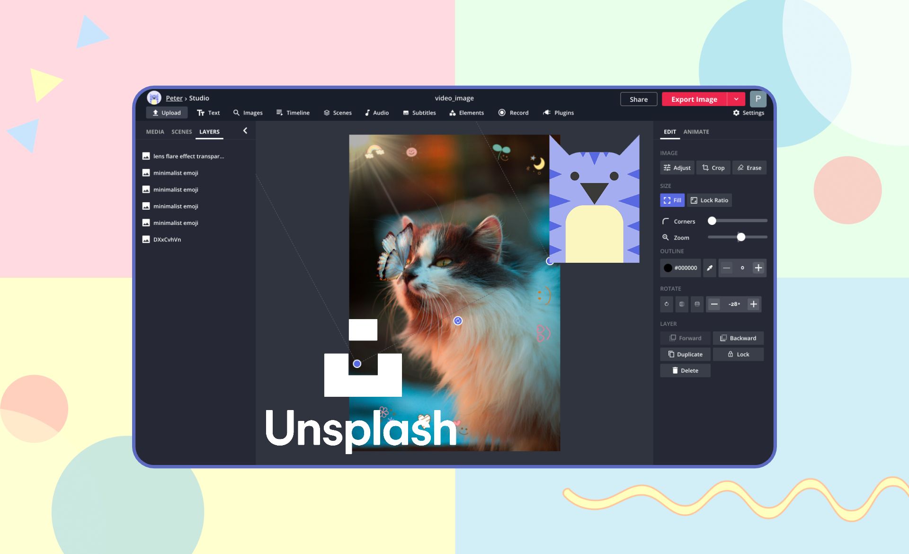Duplicate the selected layer

click(685, 354)
